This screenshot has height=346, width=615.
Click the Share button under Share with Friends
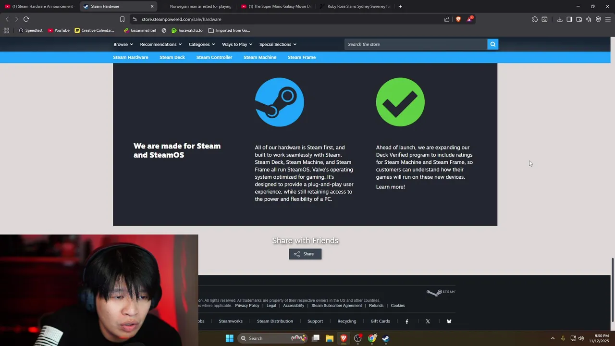pos(305,254)
